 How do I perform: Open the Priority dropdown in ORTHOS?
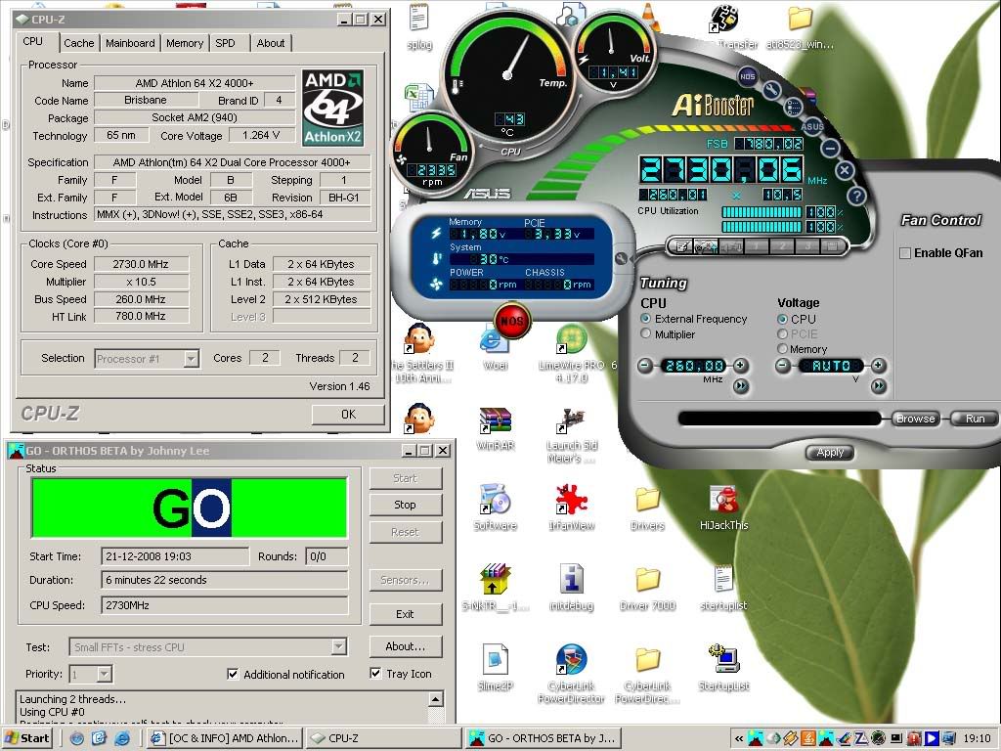point(104,674)
